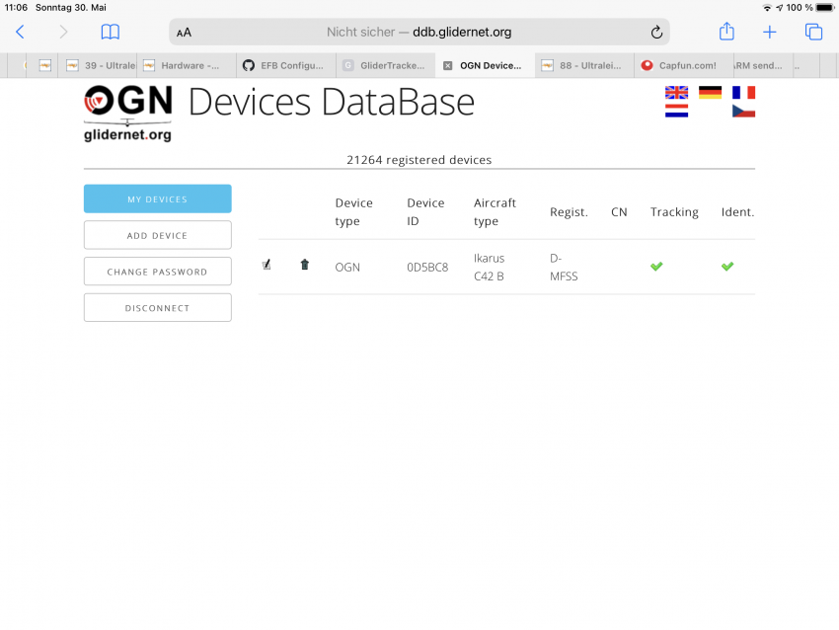This screenshot has width=839, height=630.
Task: Click the 'D-MFSS' registration cell
Action: (x=564, y=267)
